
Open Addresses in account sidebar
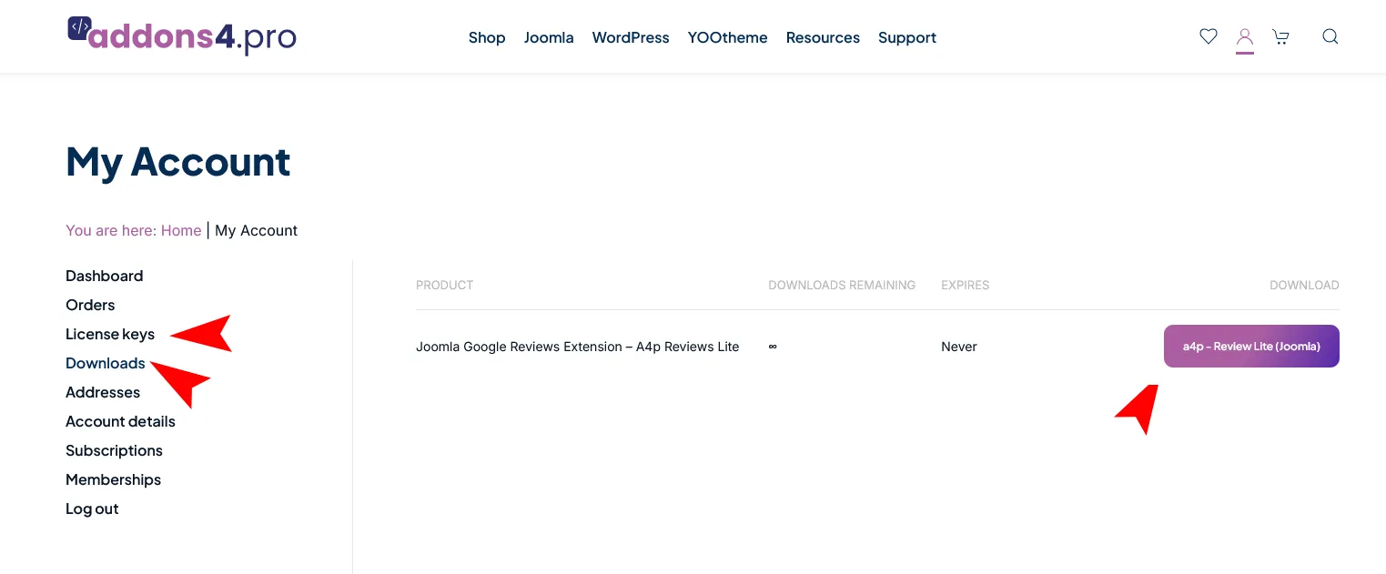103,392
